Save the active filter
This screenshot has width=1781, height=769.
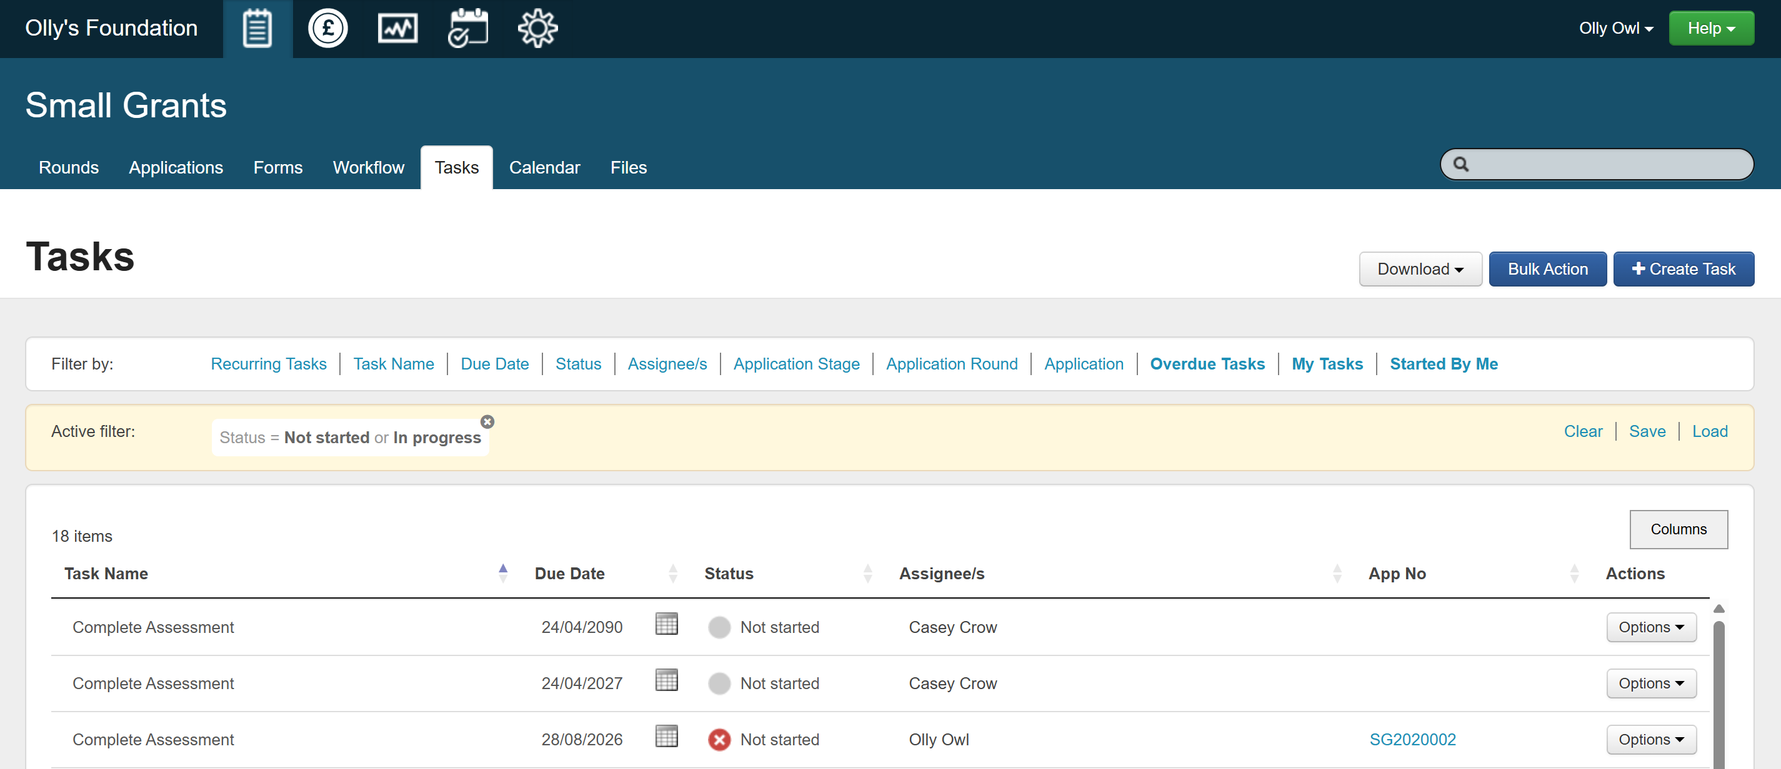pyautogui.click(x=1647, y=431)
